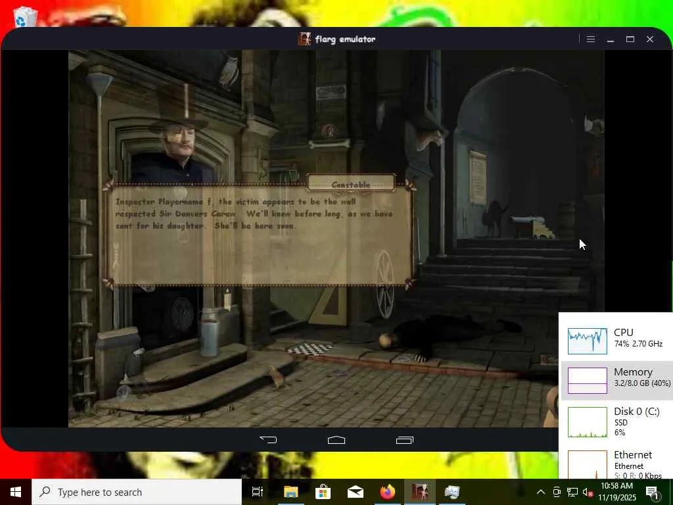
Task: Tap the Android home navigation button
Action: [x=336, y=440]
